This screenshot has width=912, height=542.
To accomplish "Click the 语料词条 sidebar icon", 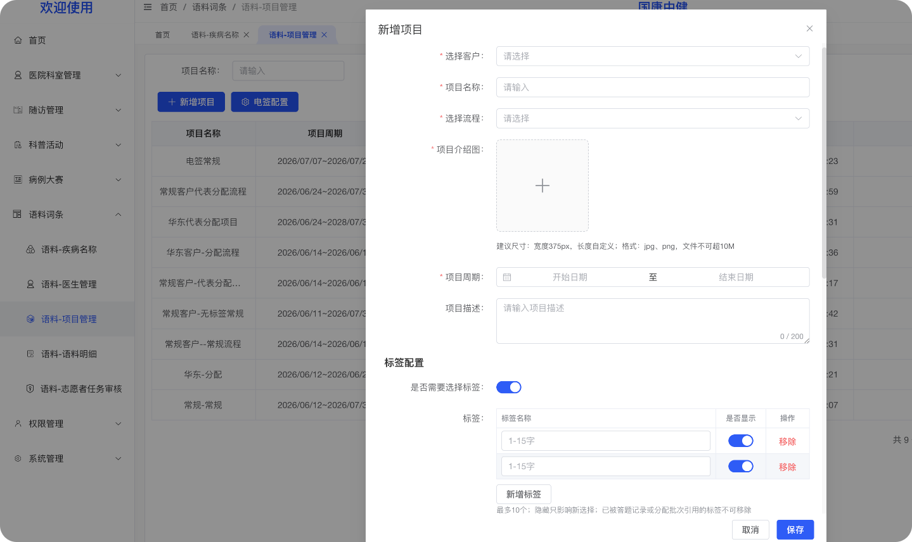I will 18,214.
